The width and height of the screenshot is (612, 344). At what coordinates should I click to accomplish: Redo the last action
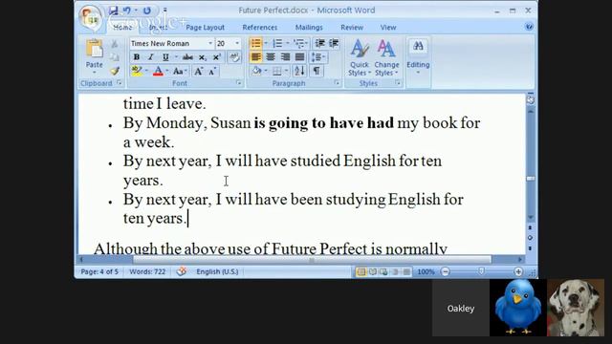146,11
